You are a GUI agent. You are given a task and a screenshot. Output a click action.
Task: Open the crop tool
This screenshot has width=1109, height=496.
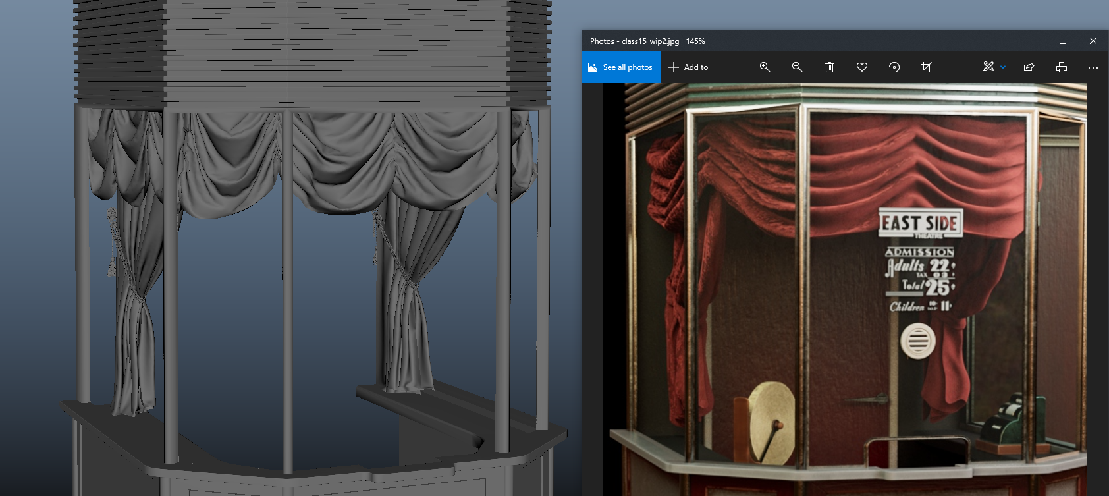pos(927,67)
